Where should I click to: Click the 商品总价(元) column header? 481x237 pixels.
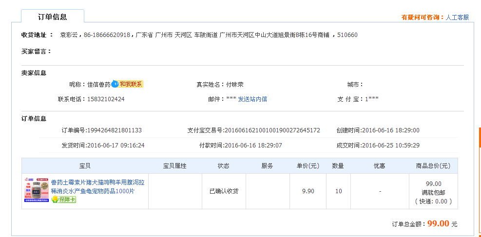coord(433,166)
